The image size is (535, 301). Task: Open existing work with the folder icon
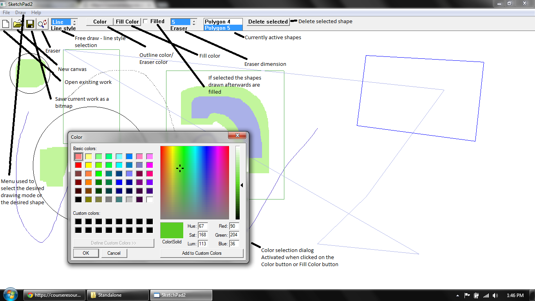pos(18,24)
